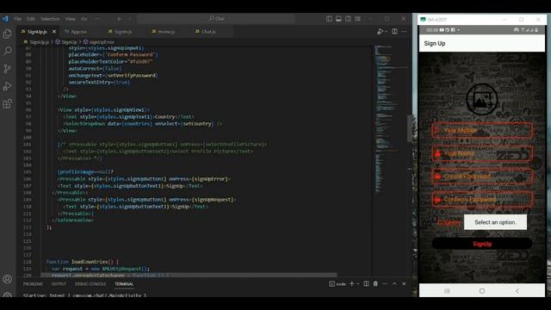
Task: Open the editor More Actions ellipsis
Action: [x=404, y=32]
